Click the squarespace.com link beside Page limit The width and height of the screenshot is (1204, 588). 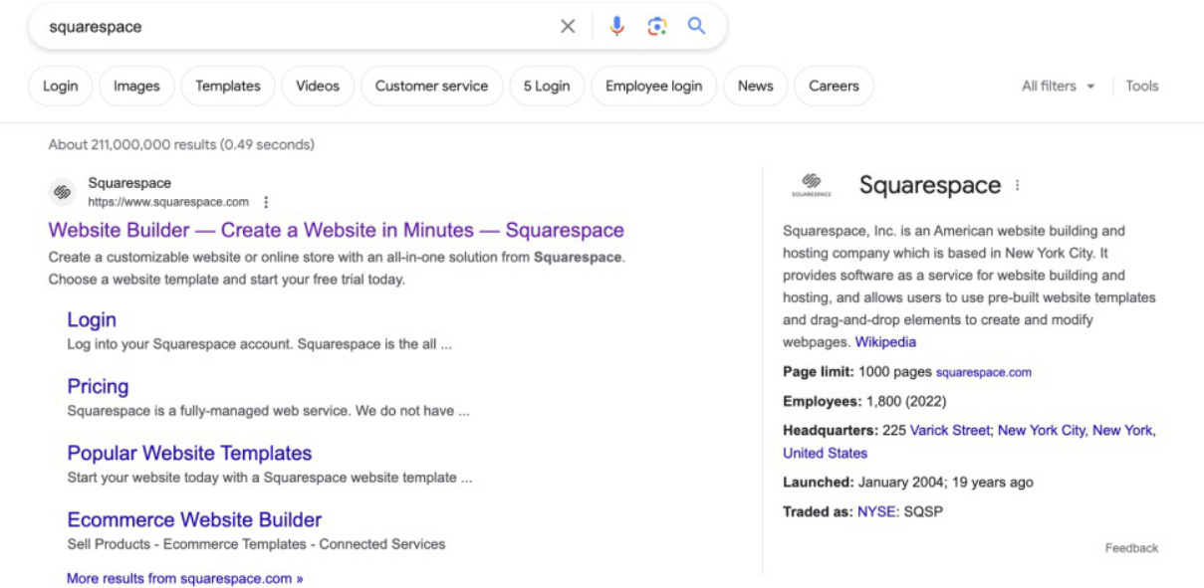click(983, 372)
